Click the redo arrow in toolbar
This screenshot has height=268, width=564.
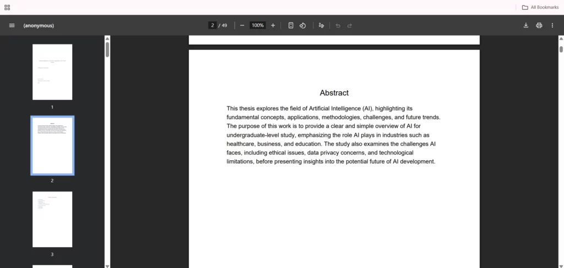[x=350, y=25]
